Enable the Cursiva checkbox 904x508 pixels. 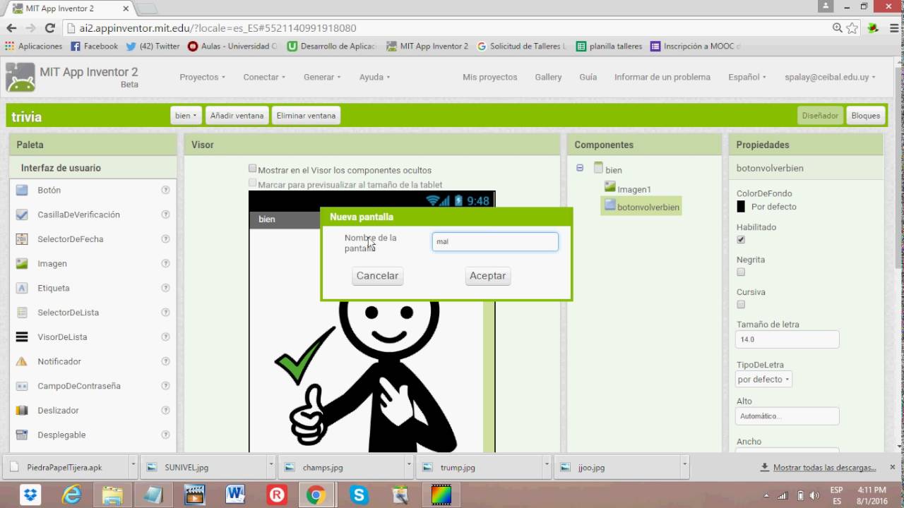click(741, 305)
